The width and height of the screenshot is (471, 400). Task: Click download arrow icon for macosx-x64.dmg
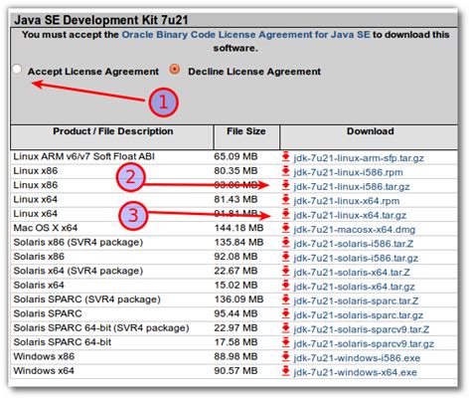coord(285,228)
